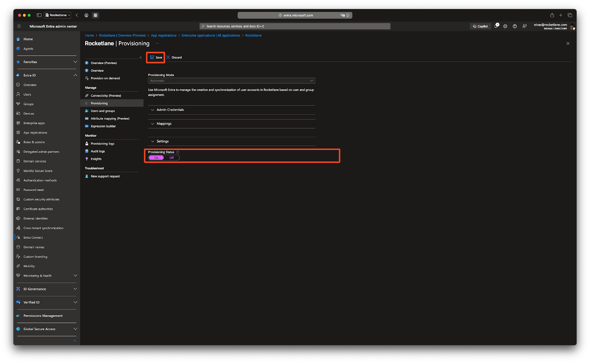Expand the Admin Credentials section
Viewport: 590px width, 363px height.
(232, 110)
